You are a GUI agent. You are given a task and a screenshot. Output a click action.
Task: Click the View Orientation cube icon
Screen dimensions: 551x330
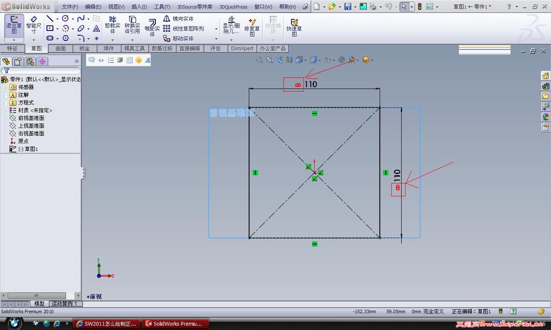(x=299, y=60)
